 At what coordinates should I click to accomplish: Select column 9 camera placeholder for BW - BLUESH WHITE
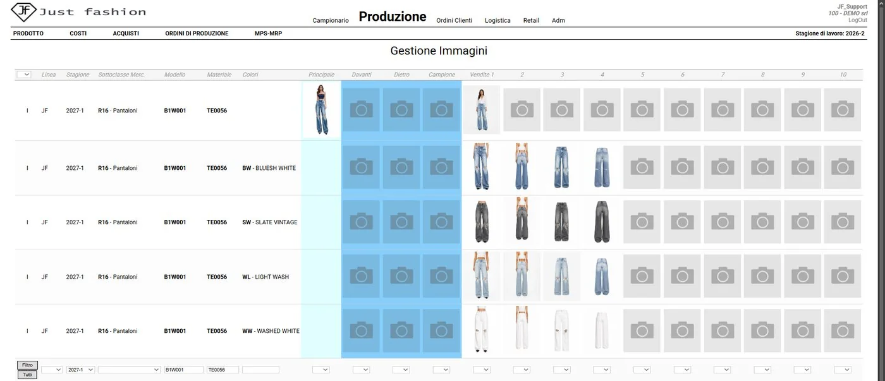point(803,167)
